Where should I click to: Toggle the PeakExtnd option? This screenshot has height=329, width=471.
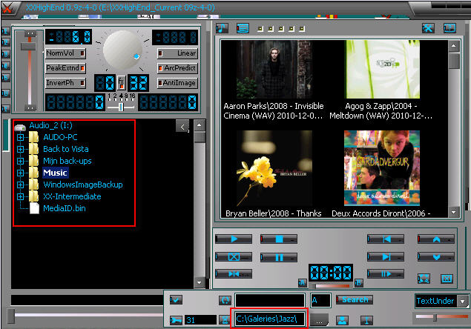65,68
